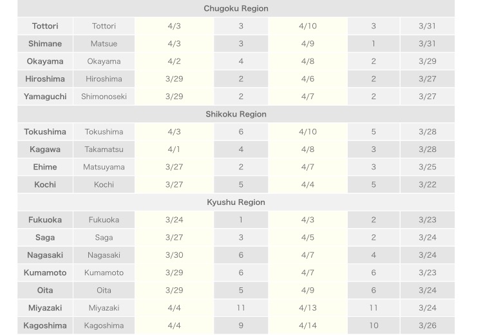Click the Hiroshima prefecture cell
The height and width of the screenshot is (335, 483).
coord(45,79)
